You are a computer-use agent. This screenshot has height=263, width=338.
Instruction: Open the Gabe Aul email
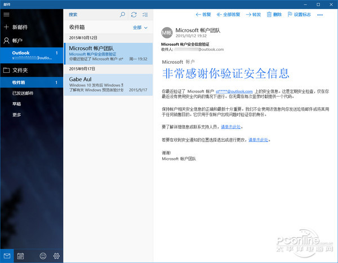point(108,85)
